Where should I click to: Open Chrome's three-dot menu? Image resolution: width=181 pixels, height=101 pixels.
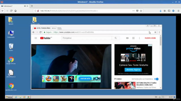click(x=159, y=32)
